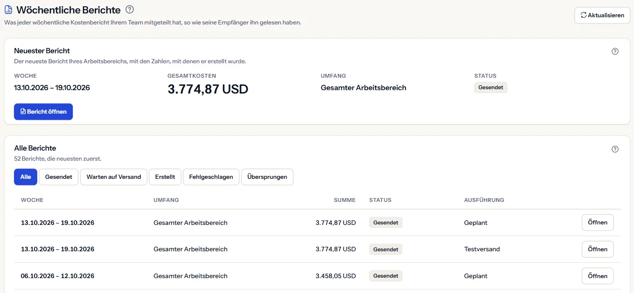Image resolution: width=634 pixels, height=293 pixels.
Task: Click the 52 Berichte count text
Action: point(58,159)
